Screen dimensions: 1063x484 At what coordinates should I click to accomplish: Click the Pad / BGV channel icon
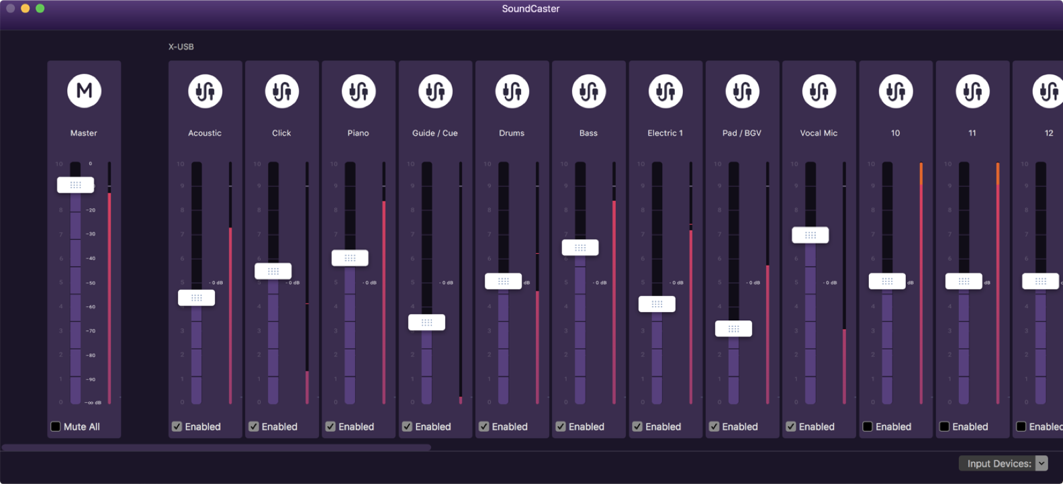[x=742, y=91]
